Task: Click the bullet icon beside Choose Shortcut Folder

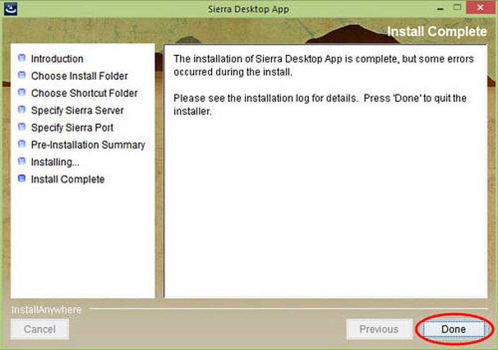Action: pyautogui.click(x=22, y=92)
